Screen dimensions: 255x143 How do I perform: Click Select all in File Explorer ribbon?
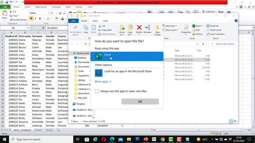[212, 26]
